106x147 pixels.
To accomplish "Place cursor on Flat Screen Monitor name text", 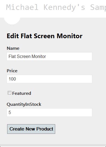I will tap(27, 56).
